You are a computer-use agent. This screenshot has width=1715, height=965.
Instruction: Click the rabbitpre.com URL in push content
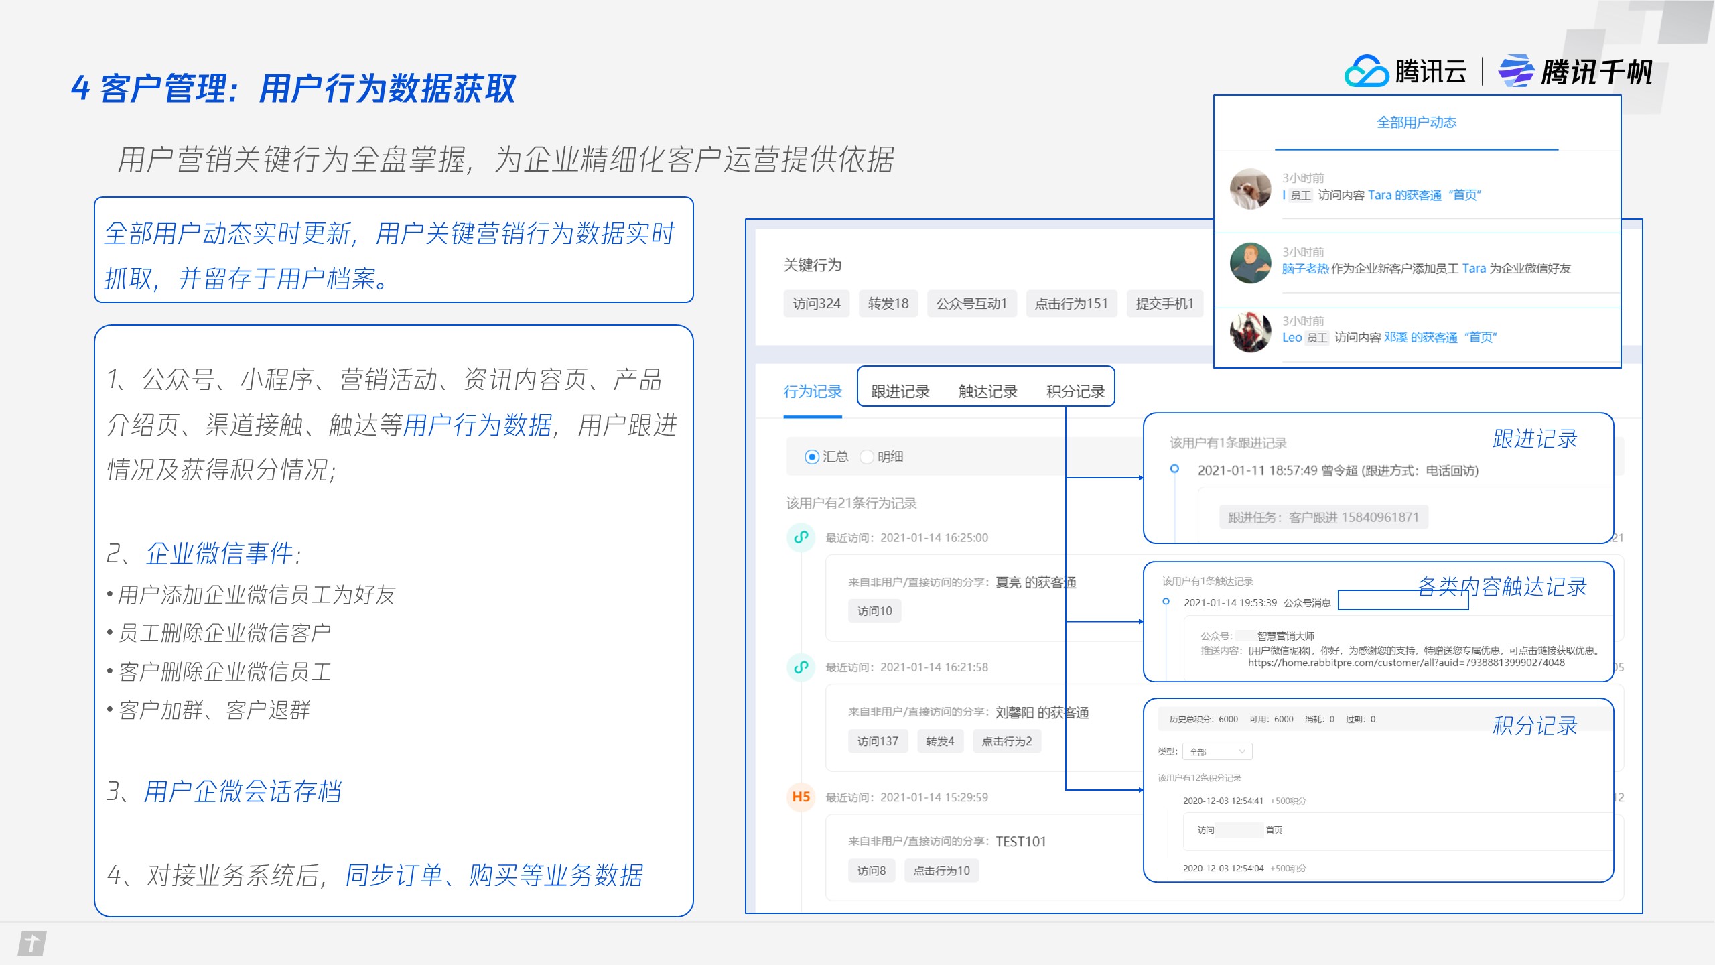1406,663
